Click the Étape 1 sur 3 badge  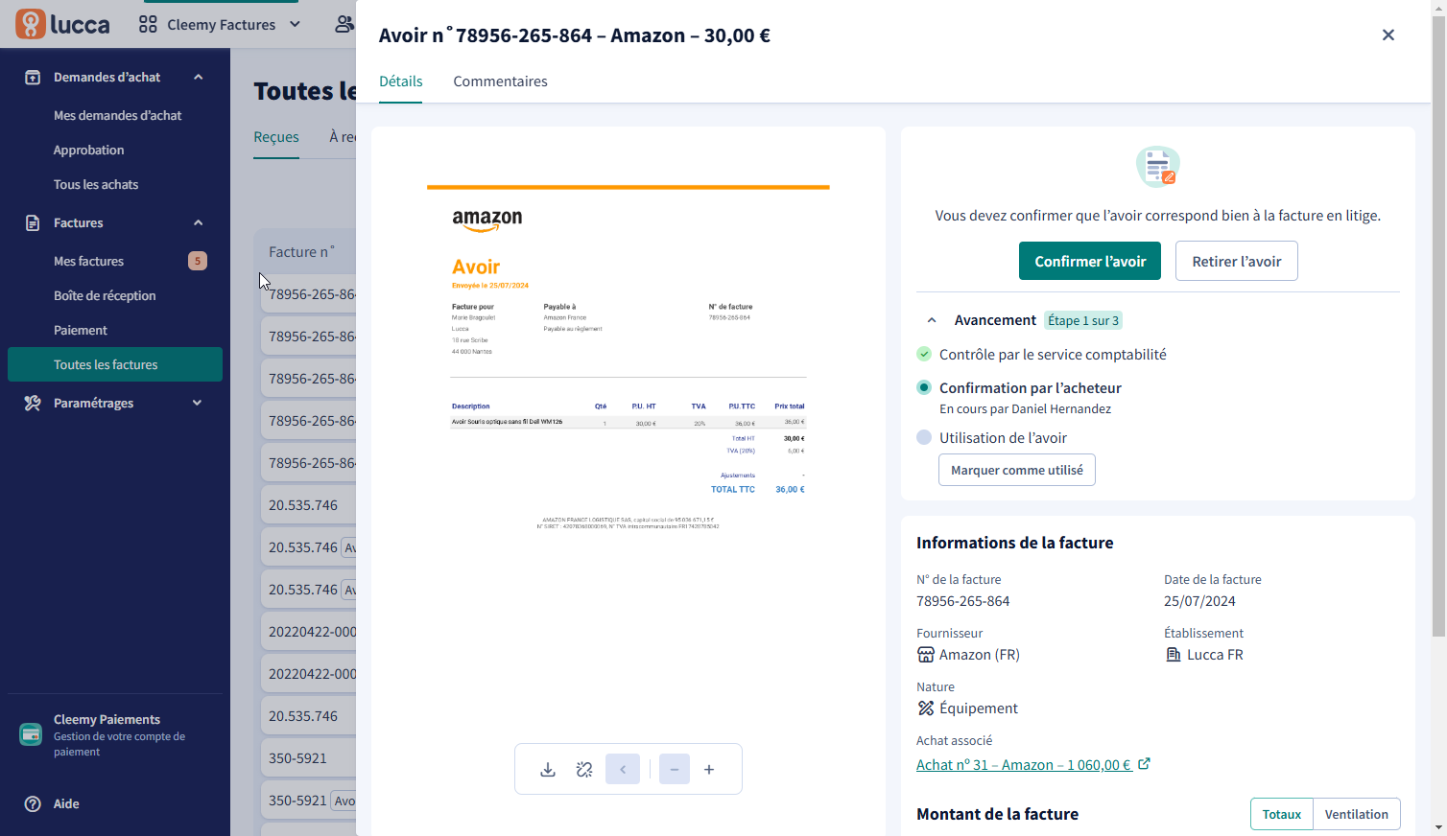(x=1083, y=320)
